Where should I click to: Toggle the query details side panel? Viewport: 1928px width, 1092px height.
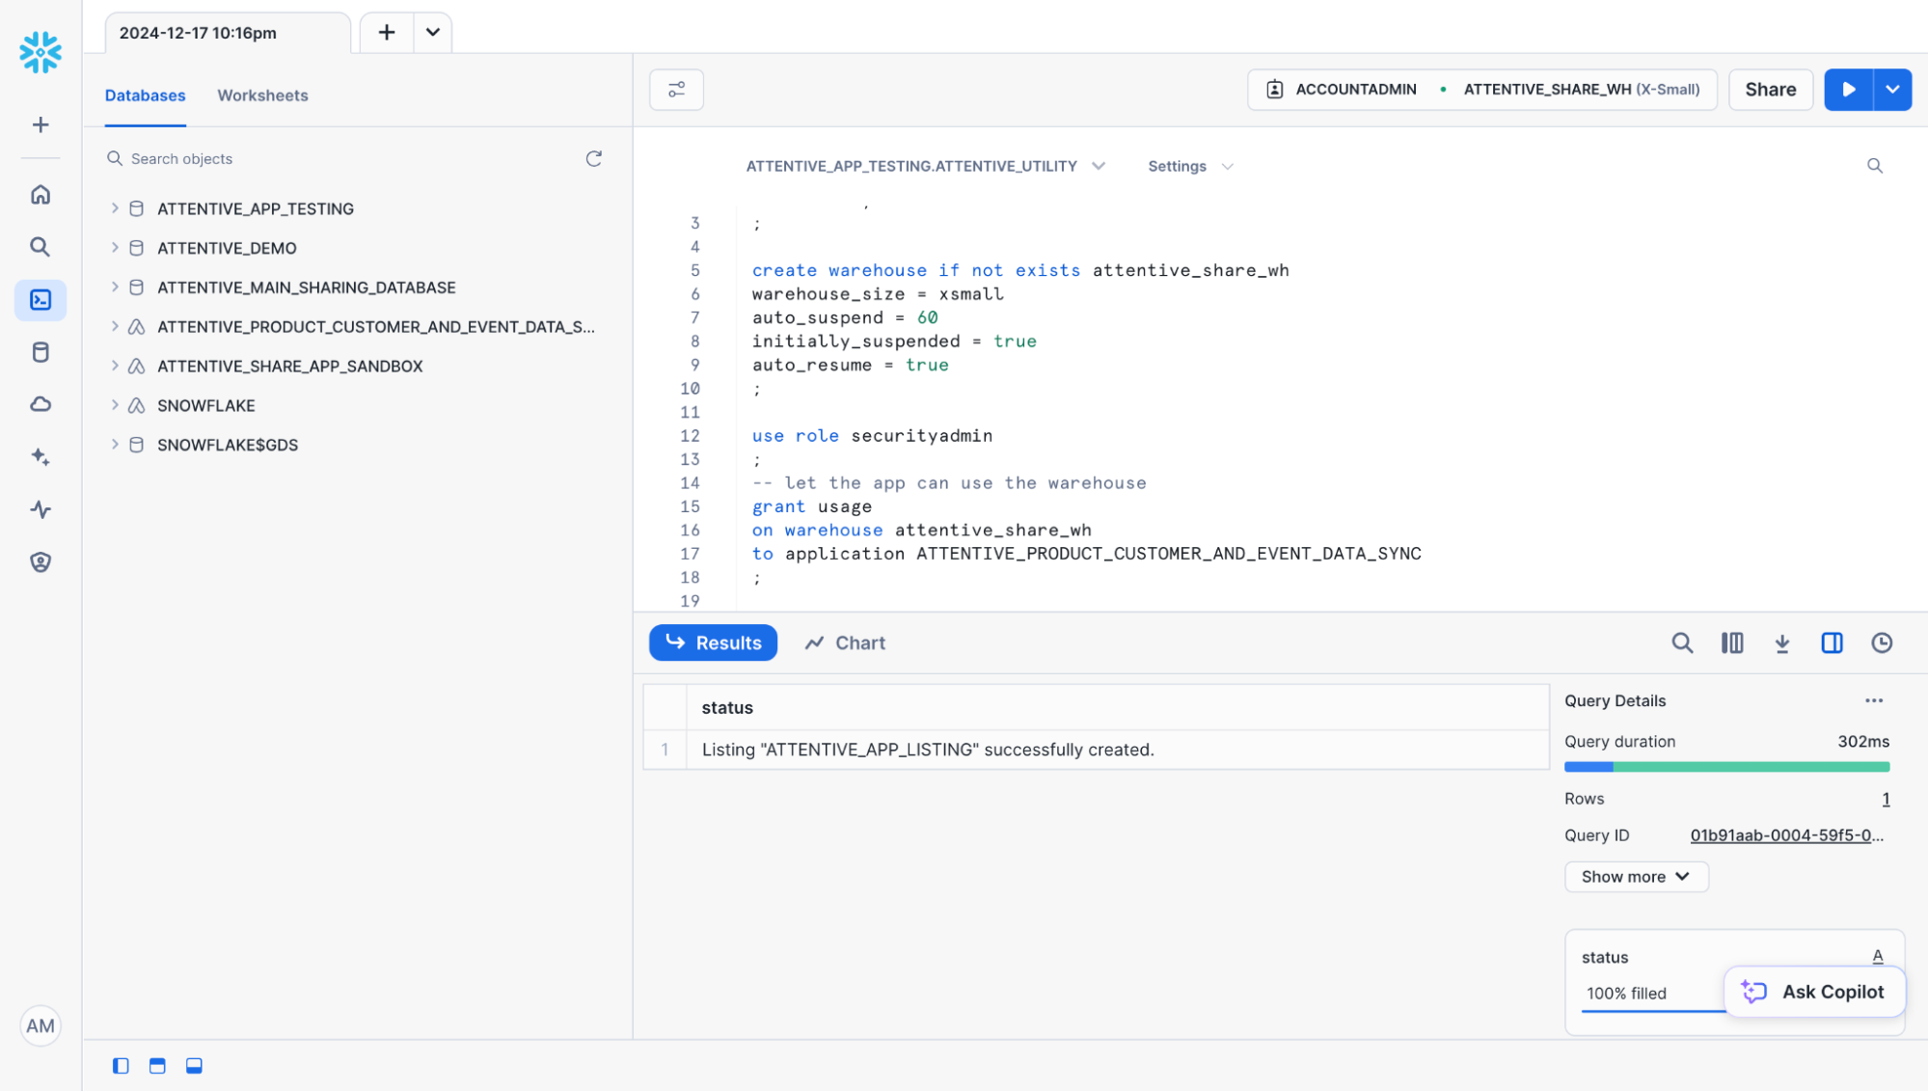(1832, 643)
